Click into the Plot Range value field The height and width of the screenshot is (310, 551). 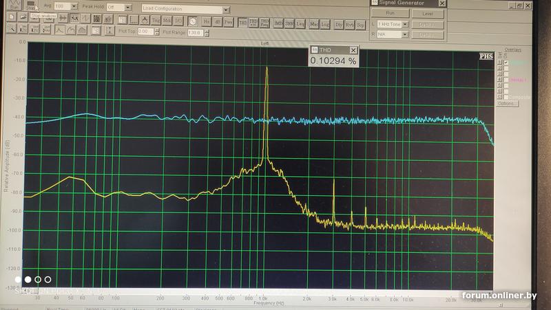click(196, 32)
